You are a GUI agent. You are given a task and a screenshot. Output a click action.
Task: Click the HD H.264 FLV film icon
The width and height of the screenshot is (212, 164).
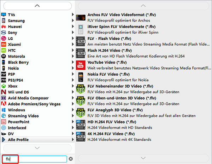pyautogui.click(x=81, y=124)
